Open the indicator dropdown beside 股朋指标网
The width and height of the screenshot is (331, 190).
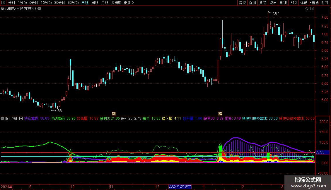[2, 118]
